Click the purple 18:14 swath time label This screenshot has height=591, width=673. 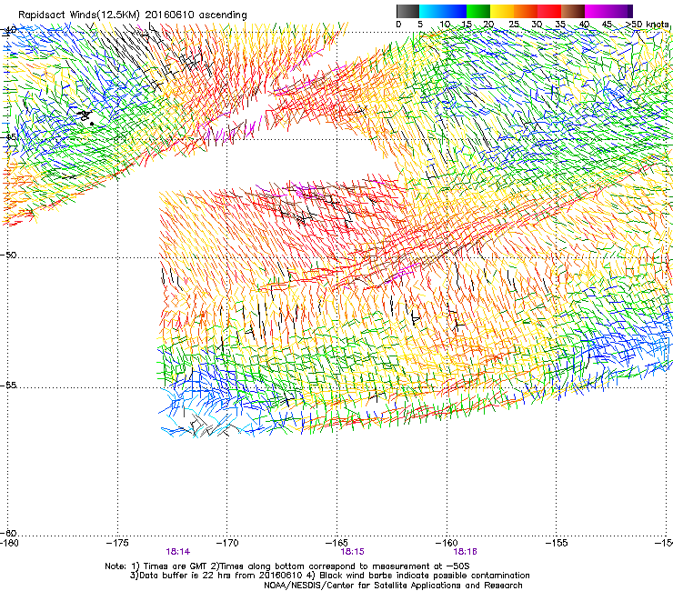pos(178,552)
